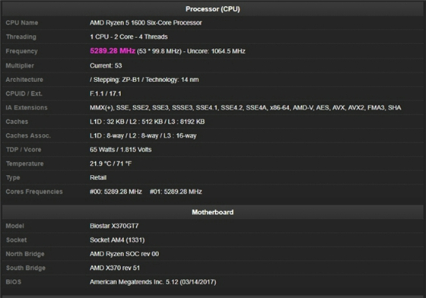Click 'L1D : 8-way / L2 : 8-way' associativity value

tap(143, 136)
